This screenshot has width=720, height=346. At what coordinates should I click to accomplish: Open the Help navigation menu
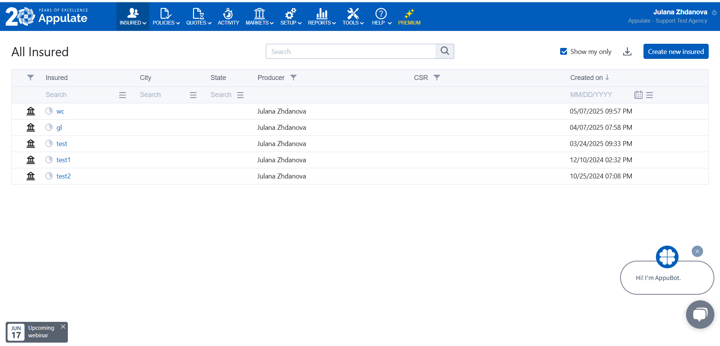coord(381,17)
